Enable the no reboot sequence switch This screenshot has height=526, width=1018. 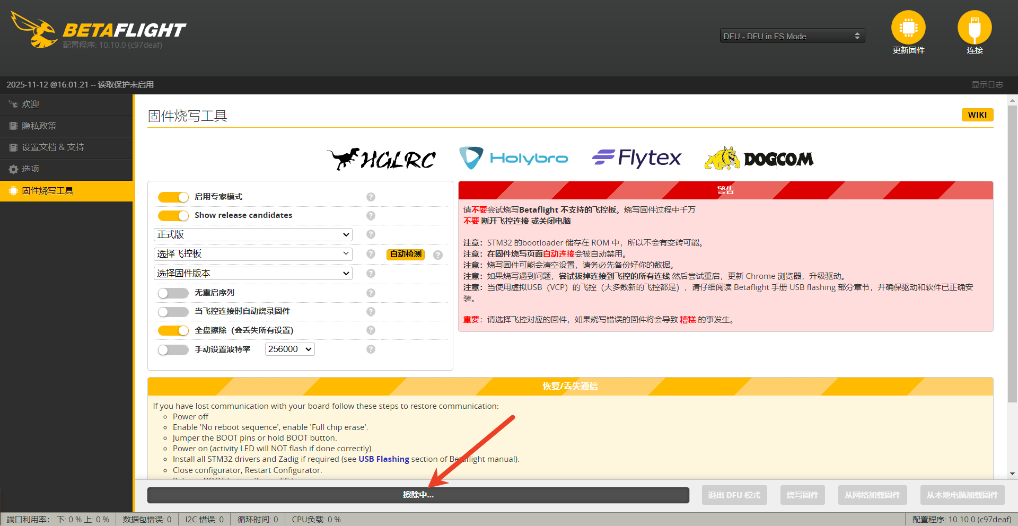[173, 293]
